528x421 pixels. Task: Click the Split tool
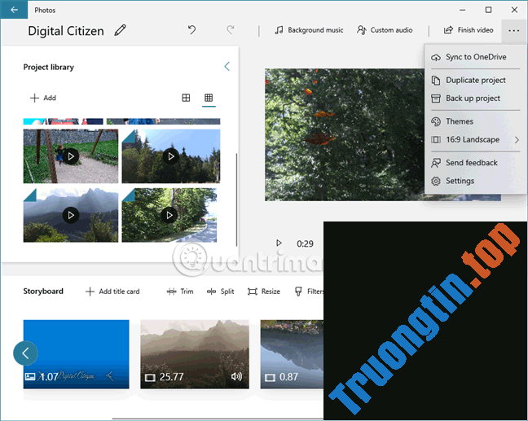[x=221, y=292]
